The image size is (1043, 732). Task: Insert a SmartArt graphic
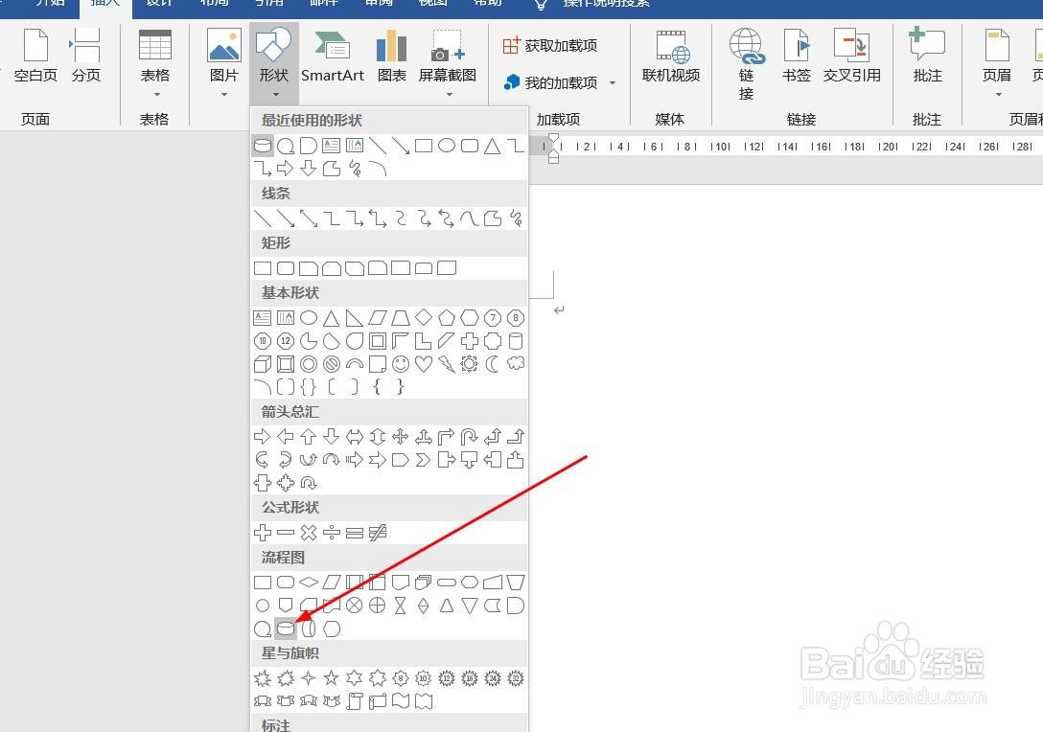[x=333, y=57]
